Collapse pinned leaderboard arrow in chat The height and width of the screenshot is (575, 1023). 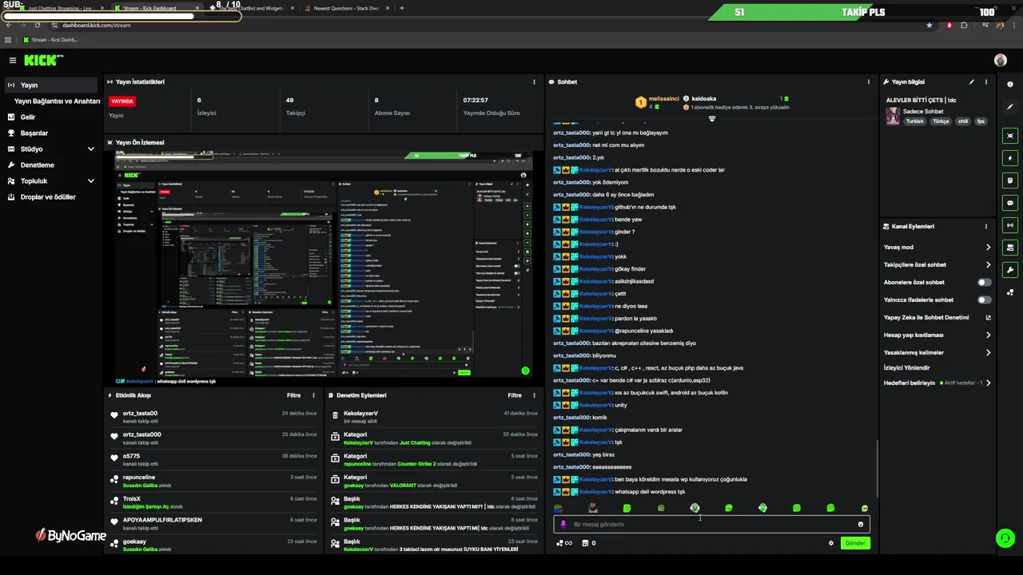(711, 118)
